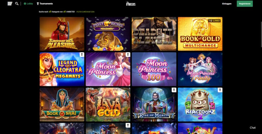
Task: Open the Chat widget
Action: coord(253,128)
